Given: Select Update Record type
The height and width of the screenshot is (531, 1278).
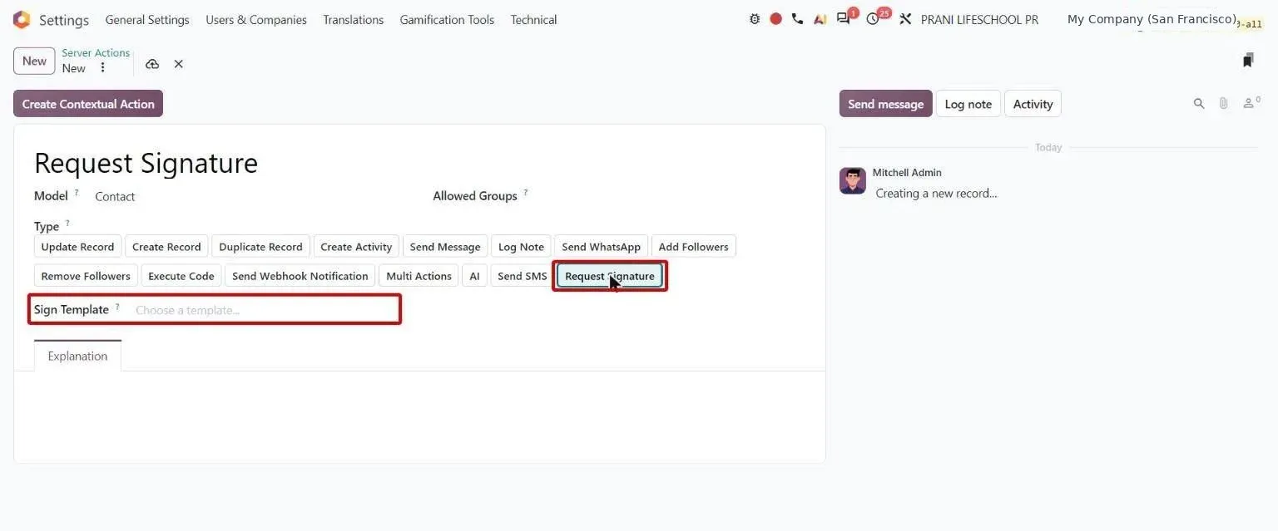Looking at the screenshot, I should point(77,247).
